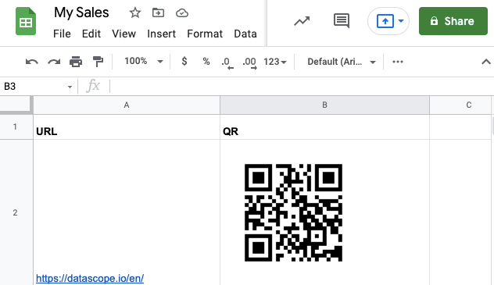The height and width of the screenshot is (285, 494).
Task: Format as percent
Action: pyautogui.click(x=206, y=62)
